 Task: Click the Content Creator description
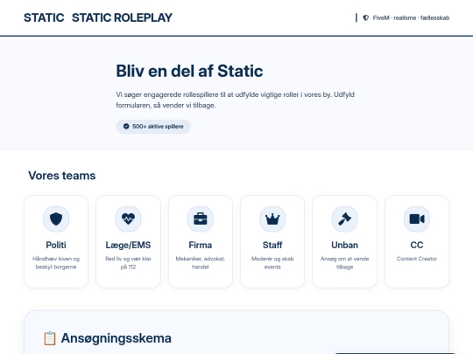[417, 259]
